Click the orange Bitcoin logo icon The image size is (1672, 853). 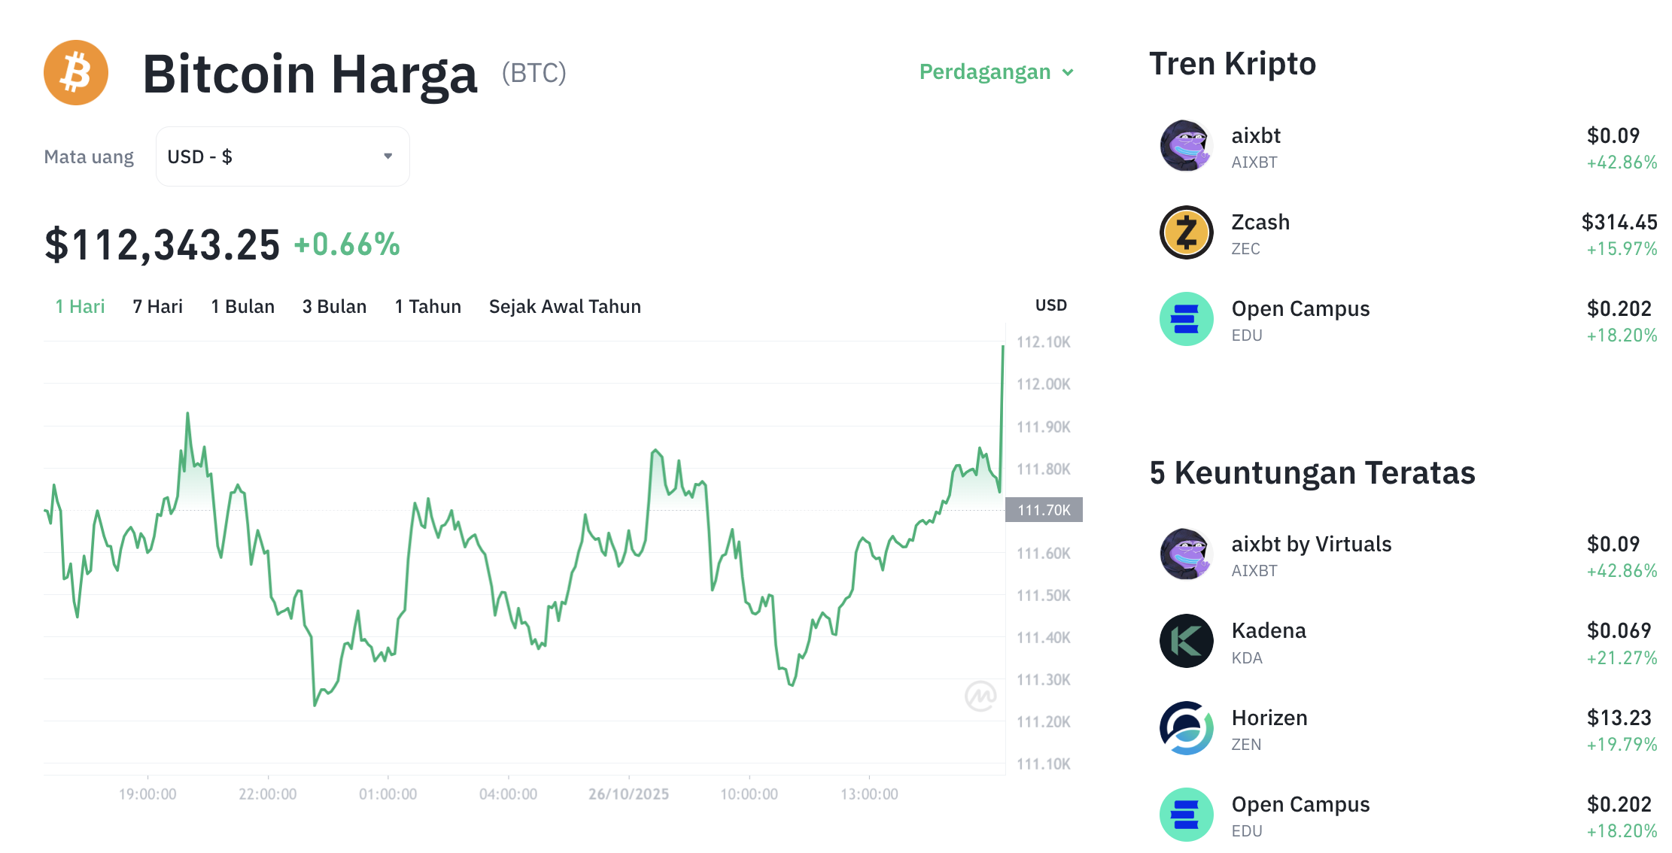pyautogui.click(x=76, y=73)
